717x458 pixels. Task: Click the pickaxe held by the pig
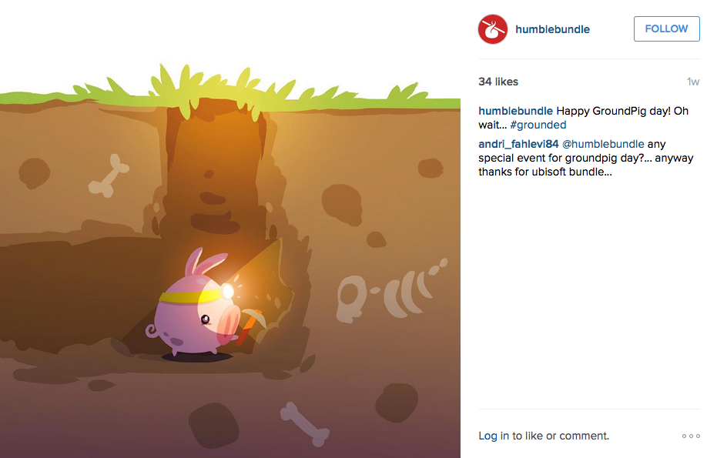[x=252, y=326]
